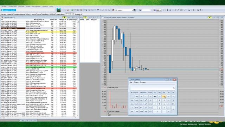Select the hand pan tool in chart toolbar

(181, 10)
